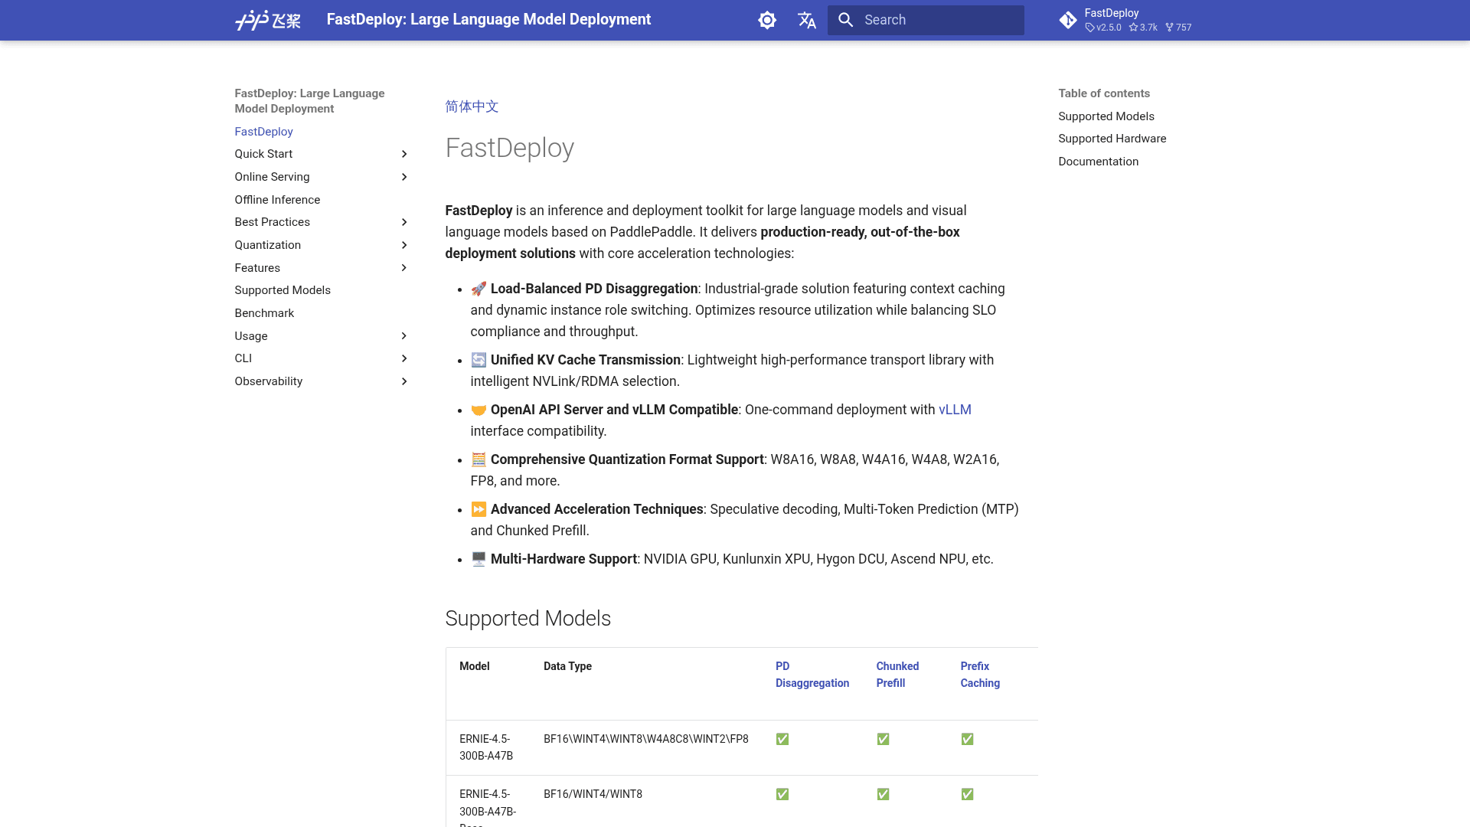Click Prefix Caching checkmark for ERNIE-4.5-300B-A47B row
This screenshot has width=1470, height=827.
point(967,739)
